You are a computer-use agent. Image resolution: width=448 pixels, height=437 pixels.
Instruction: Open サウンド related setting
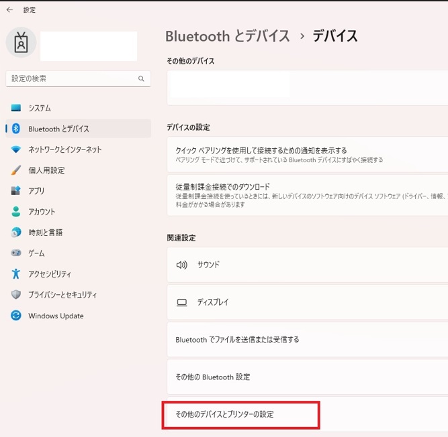[308, 265]
